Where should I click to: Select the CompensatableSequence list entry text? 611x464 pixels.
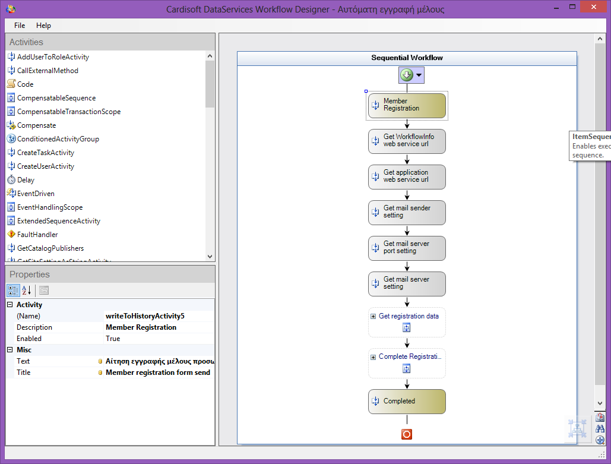click(56, 98)
